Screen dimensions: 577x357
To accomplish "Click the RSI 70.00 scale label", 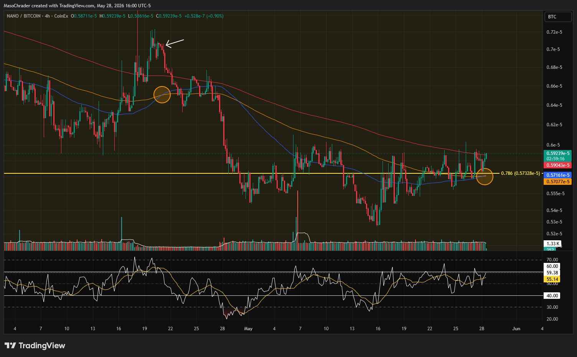I will point(552,260).
